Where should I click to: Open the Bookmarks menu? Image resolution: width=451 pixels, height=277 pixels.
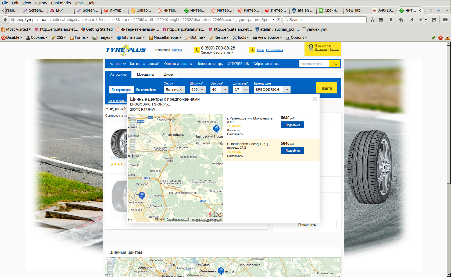61,3
